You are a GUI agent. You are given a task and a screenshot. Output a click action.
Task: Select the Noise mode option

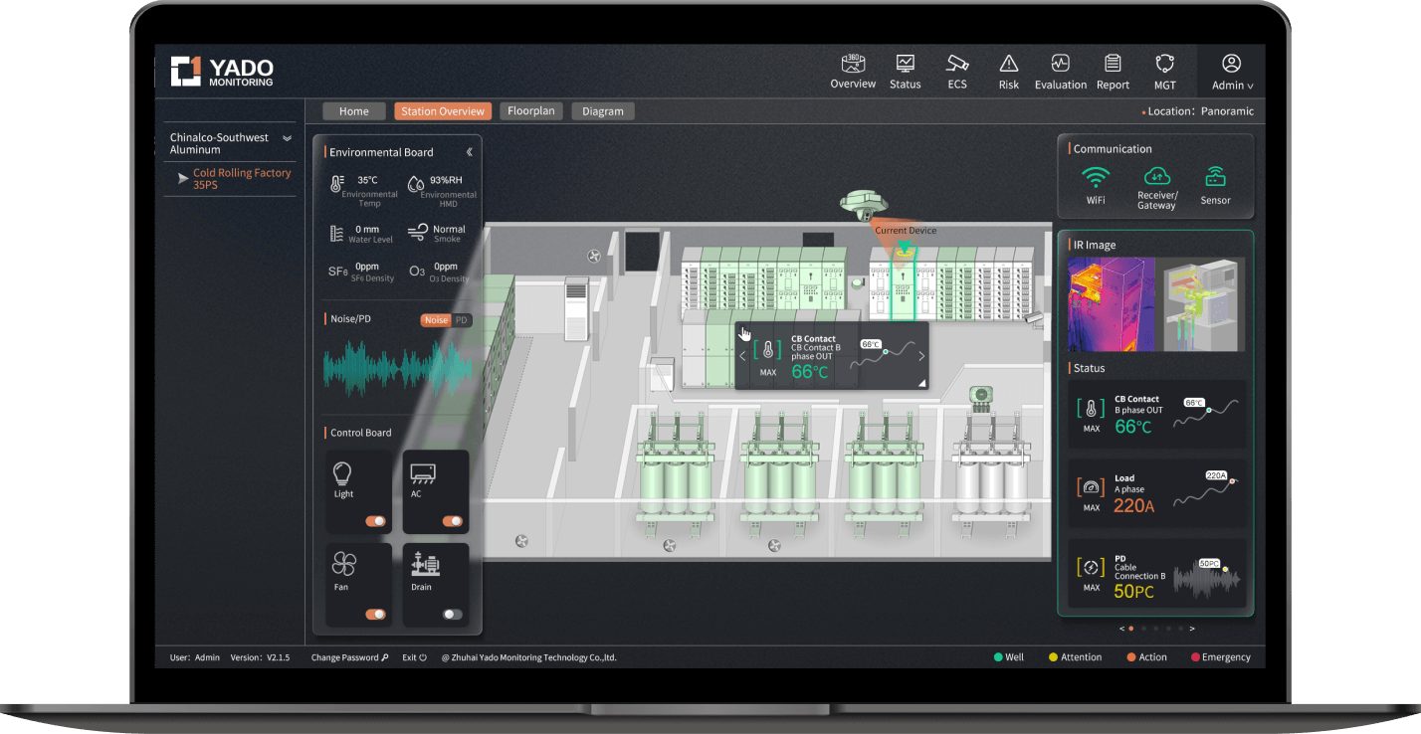click(x=435, y=320)
